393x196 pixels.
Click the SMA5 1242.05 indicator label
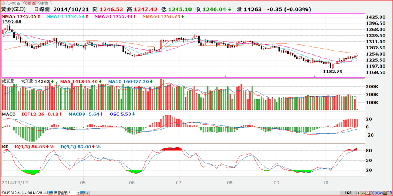(x=19, y=16)
